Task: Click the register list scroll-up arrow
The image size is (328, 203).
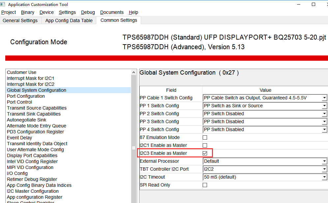Action: (x=134, y=73)
